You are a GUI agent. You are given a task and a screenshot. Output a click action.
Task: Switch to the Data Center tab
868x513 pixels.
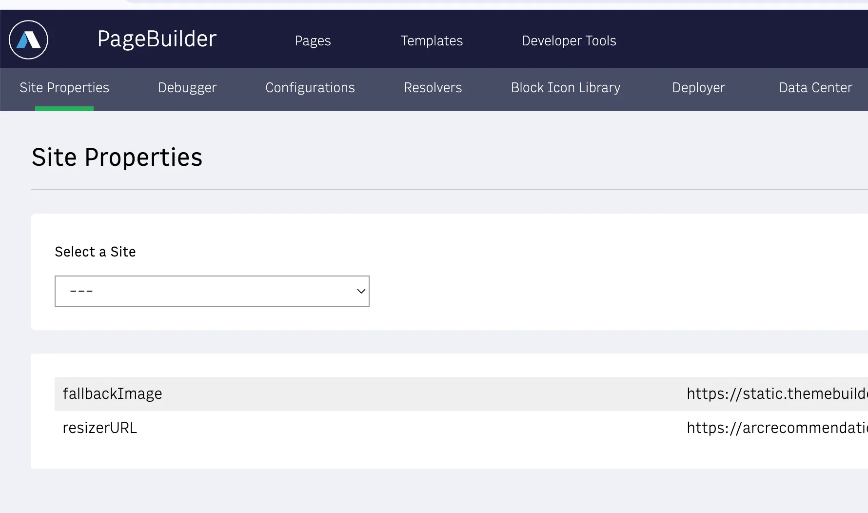[815, 88]
